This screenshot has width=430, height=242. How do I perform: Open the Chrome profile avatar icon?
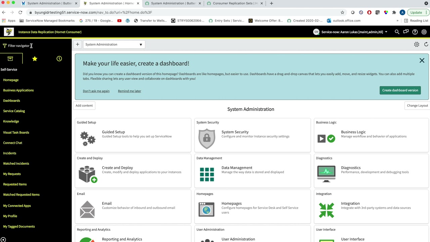(x=402, y=12)
